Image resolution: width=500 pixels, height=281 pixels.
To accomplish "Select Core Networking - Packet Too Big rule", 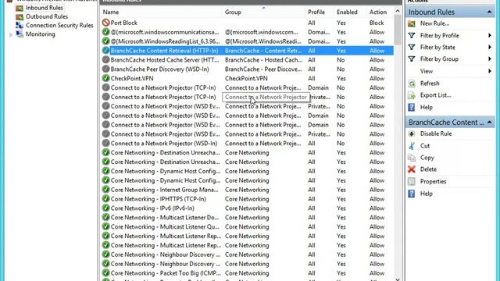I will point(166,273).
